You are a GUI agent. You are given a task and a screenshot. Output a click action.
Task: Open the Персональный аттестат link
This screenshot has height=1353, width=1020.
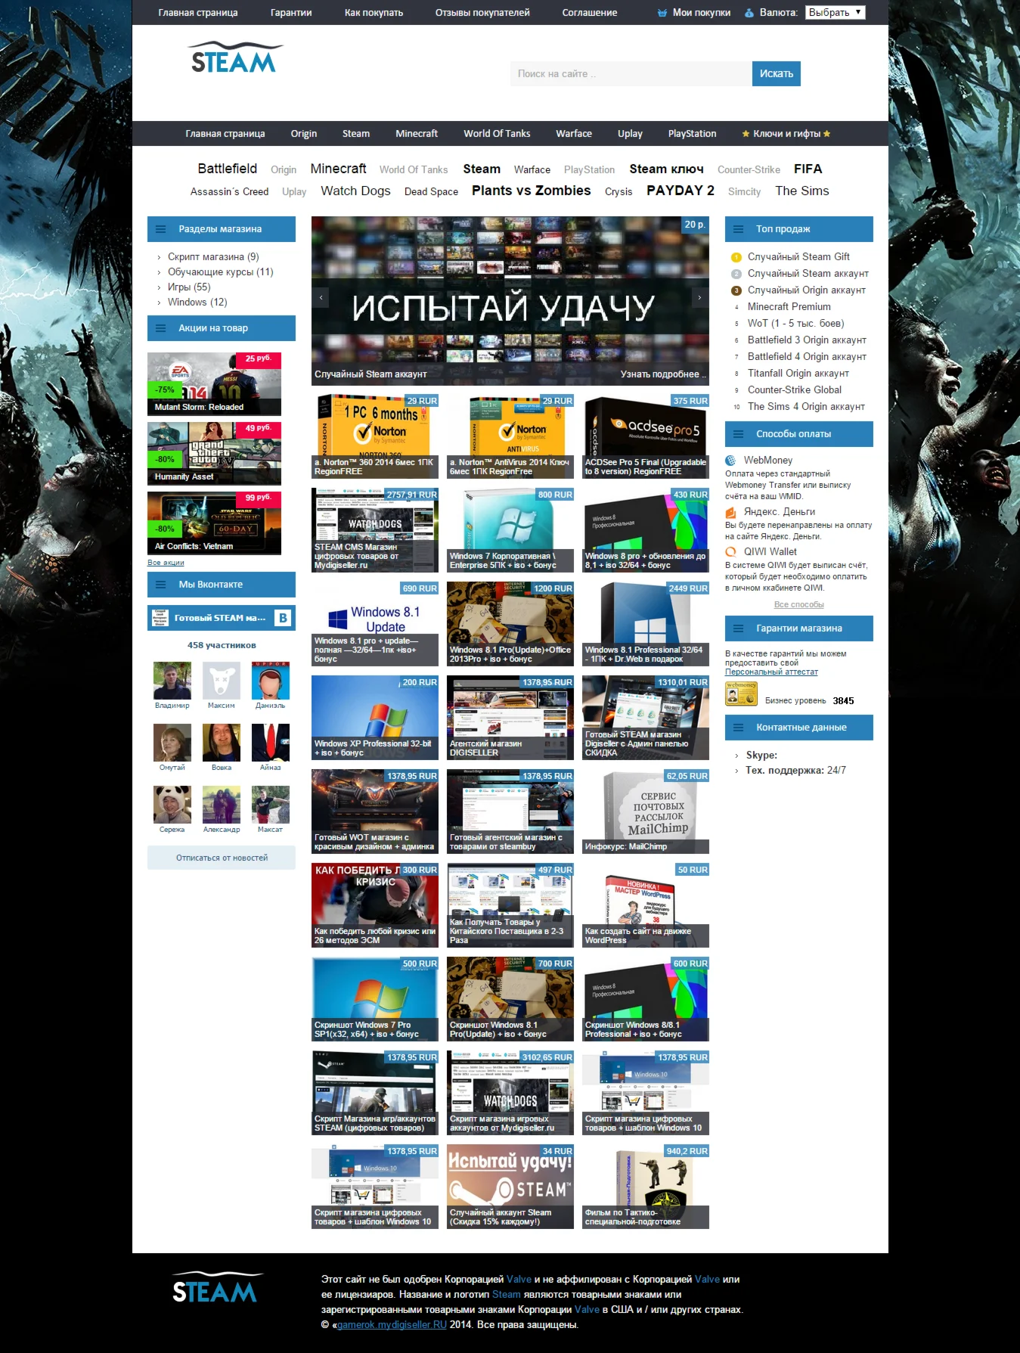pos(771,672)
